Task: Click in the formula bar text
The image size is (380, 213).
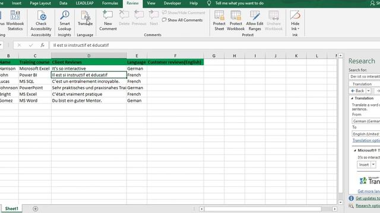Action: tap(81, 45)
